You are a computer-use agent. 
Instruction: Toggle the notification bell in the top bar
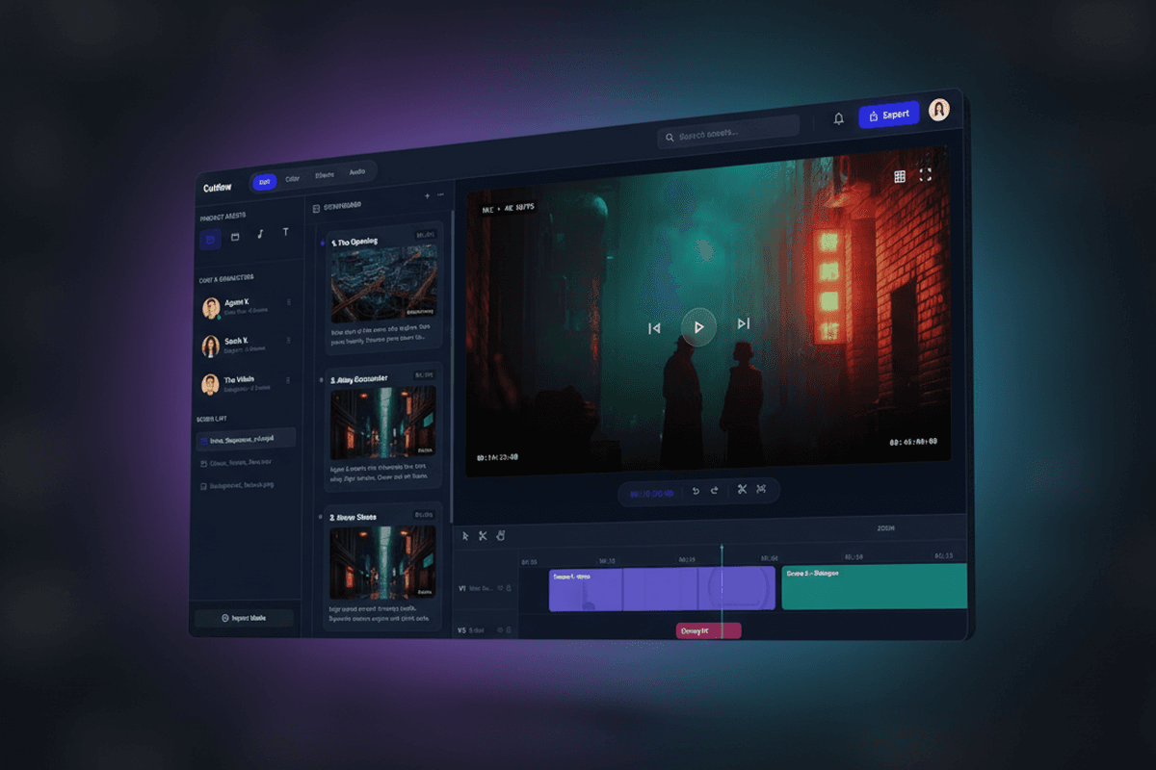click(x=838, y=117)
